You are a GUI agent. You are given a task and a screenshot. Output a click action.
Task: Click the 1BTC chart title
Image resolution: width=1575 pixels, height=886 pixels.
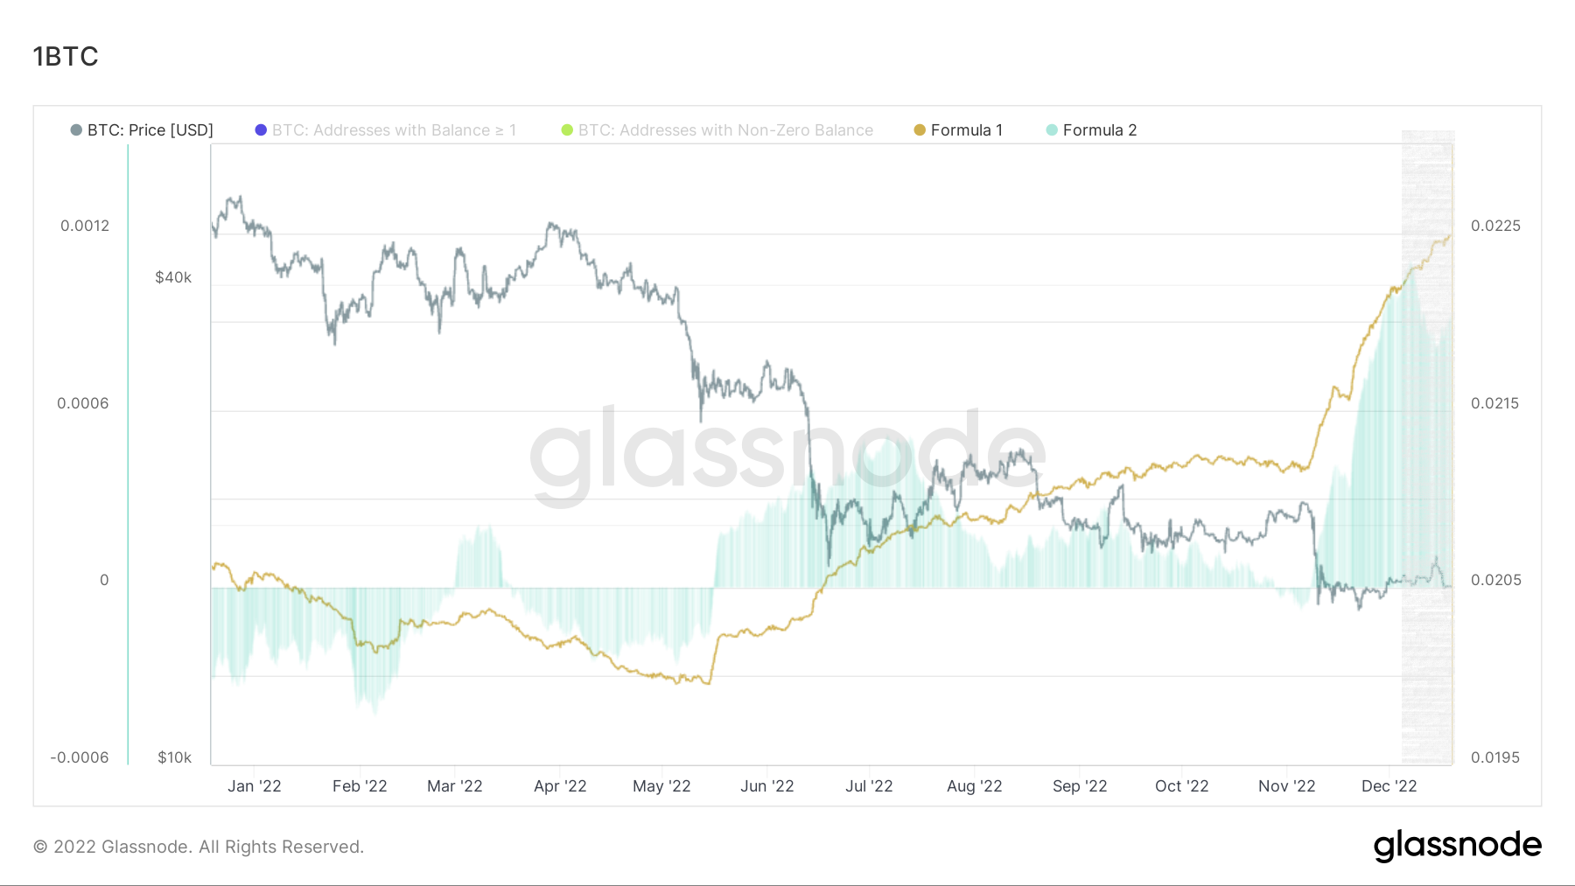66,57
